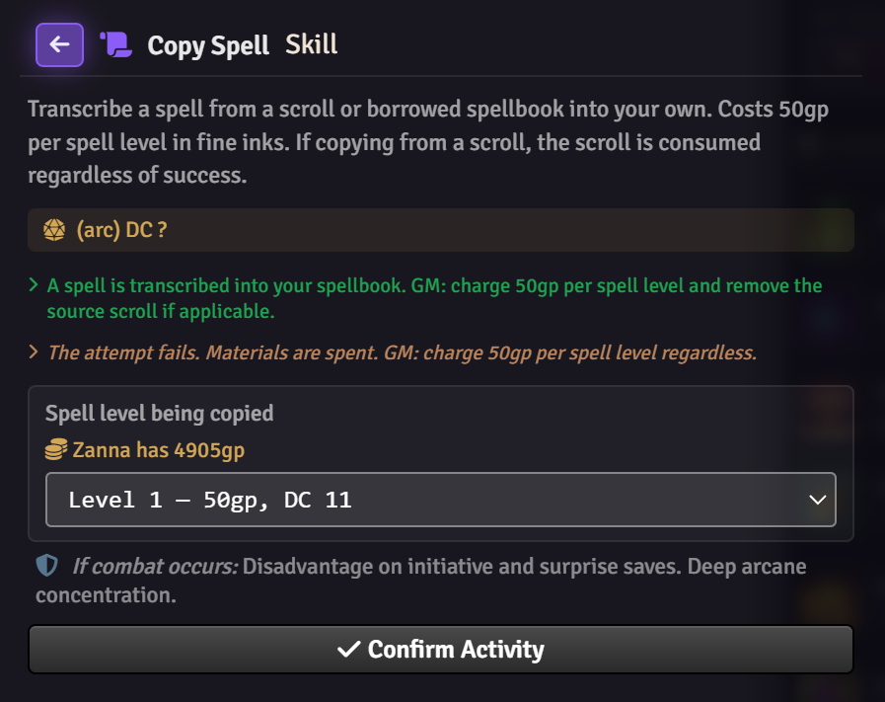Click the green chevron before the success outcome

pos(32,285)
